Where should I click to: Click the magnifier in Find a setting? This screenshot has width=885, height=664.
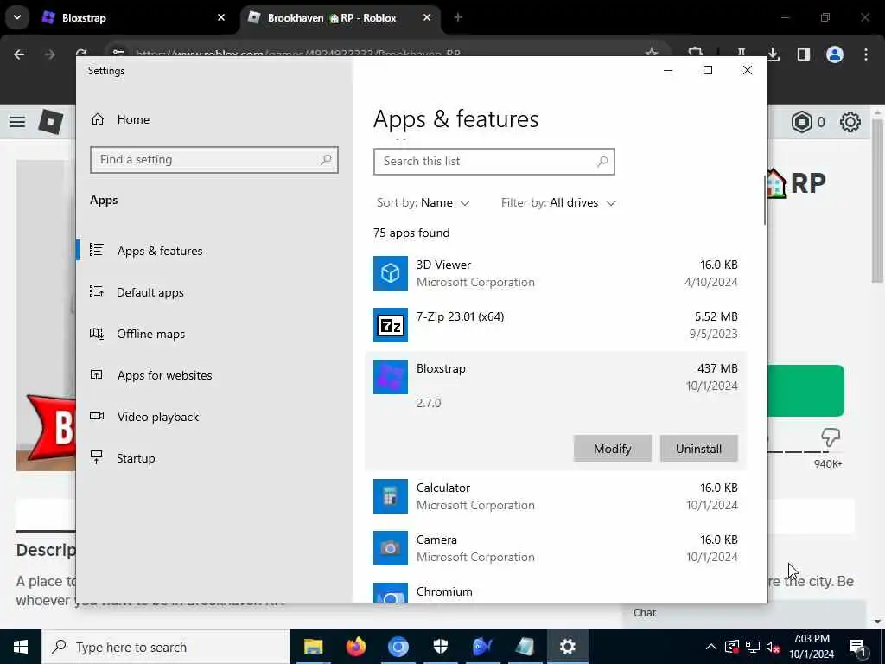(326, 160)
